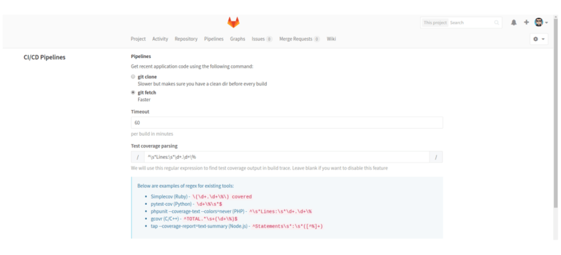Select the git clone radio option
Screen dimensions: 561x255
click(x=133, y=77)
